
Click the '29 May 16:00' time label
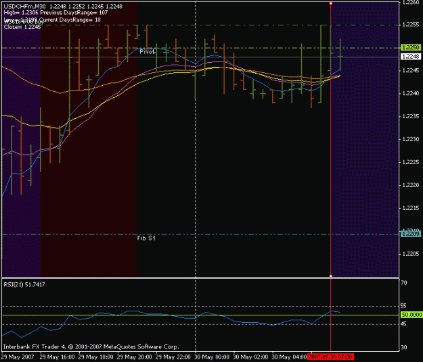pos(58,357)
